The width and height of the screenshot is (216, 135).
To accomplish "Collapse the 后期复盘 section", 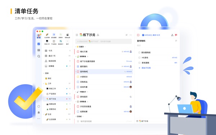I will [76, 102].
